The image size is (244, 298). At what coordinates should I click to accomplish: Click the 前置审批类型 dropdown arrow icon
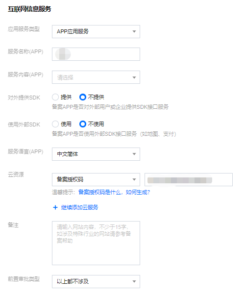(x=134, y=281)
